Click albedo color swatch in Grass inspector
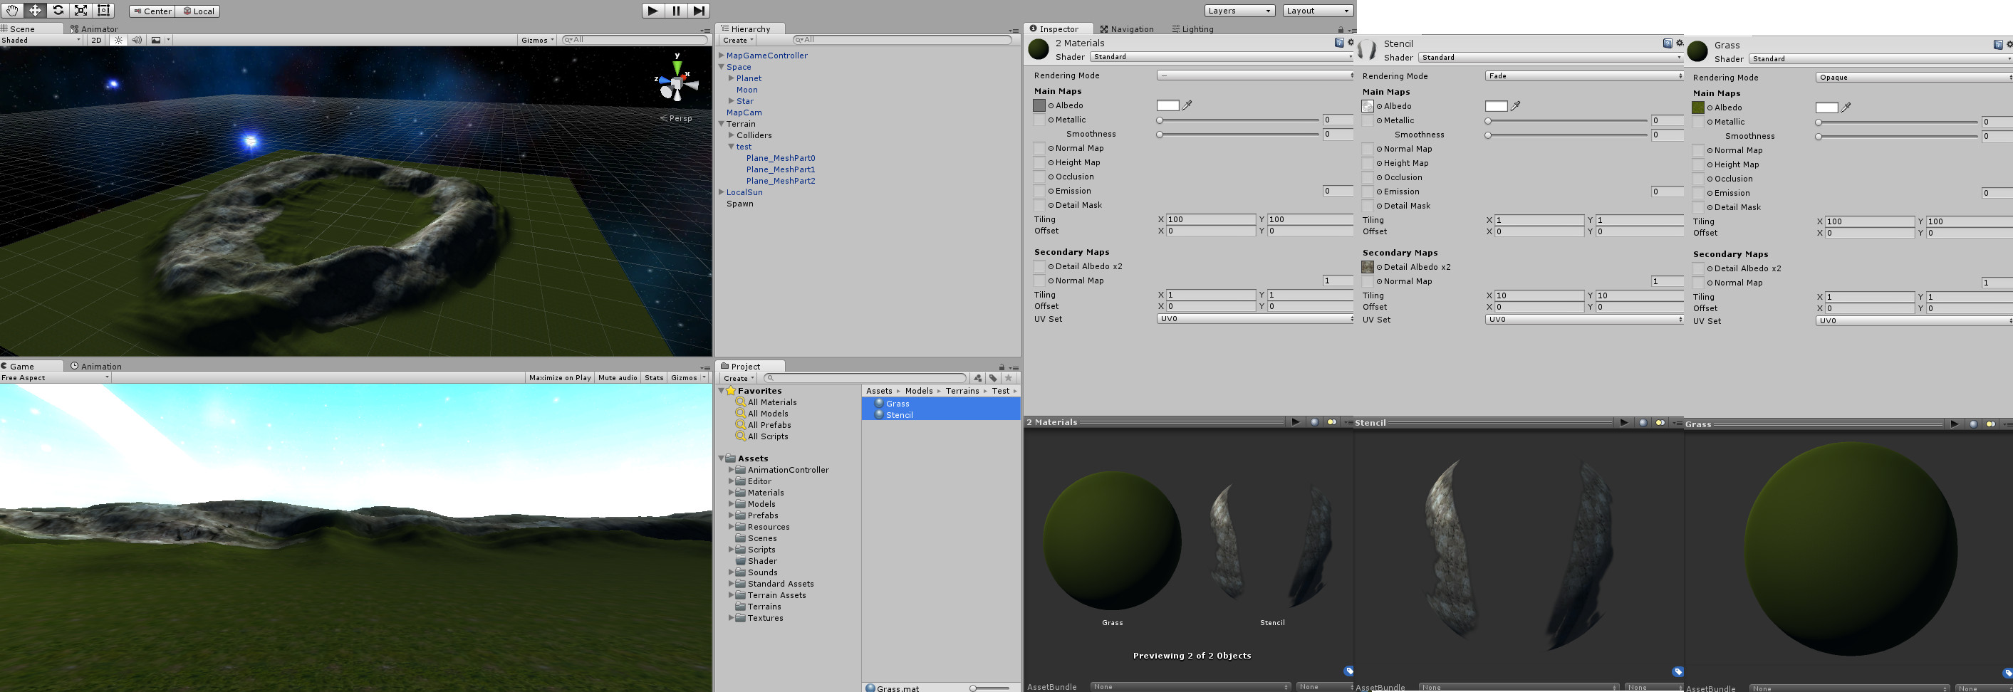Viewport: 2013px width, 692px height. click(1826, 107)
